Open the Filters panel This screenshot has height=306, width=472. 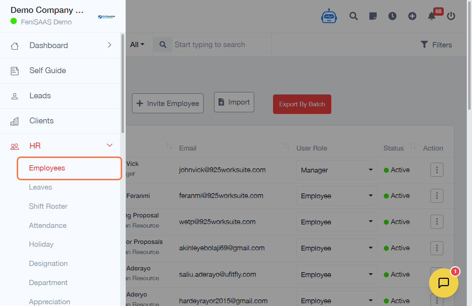click(436, 45)
